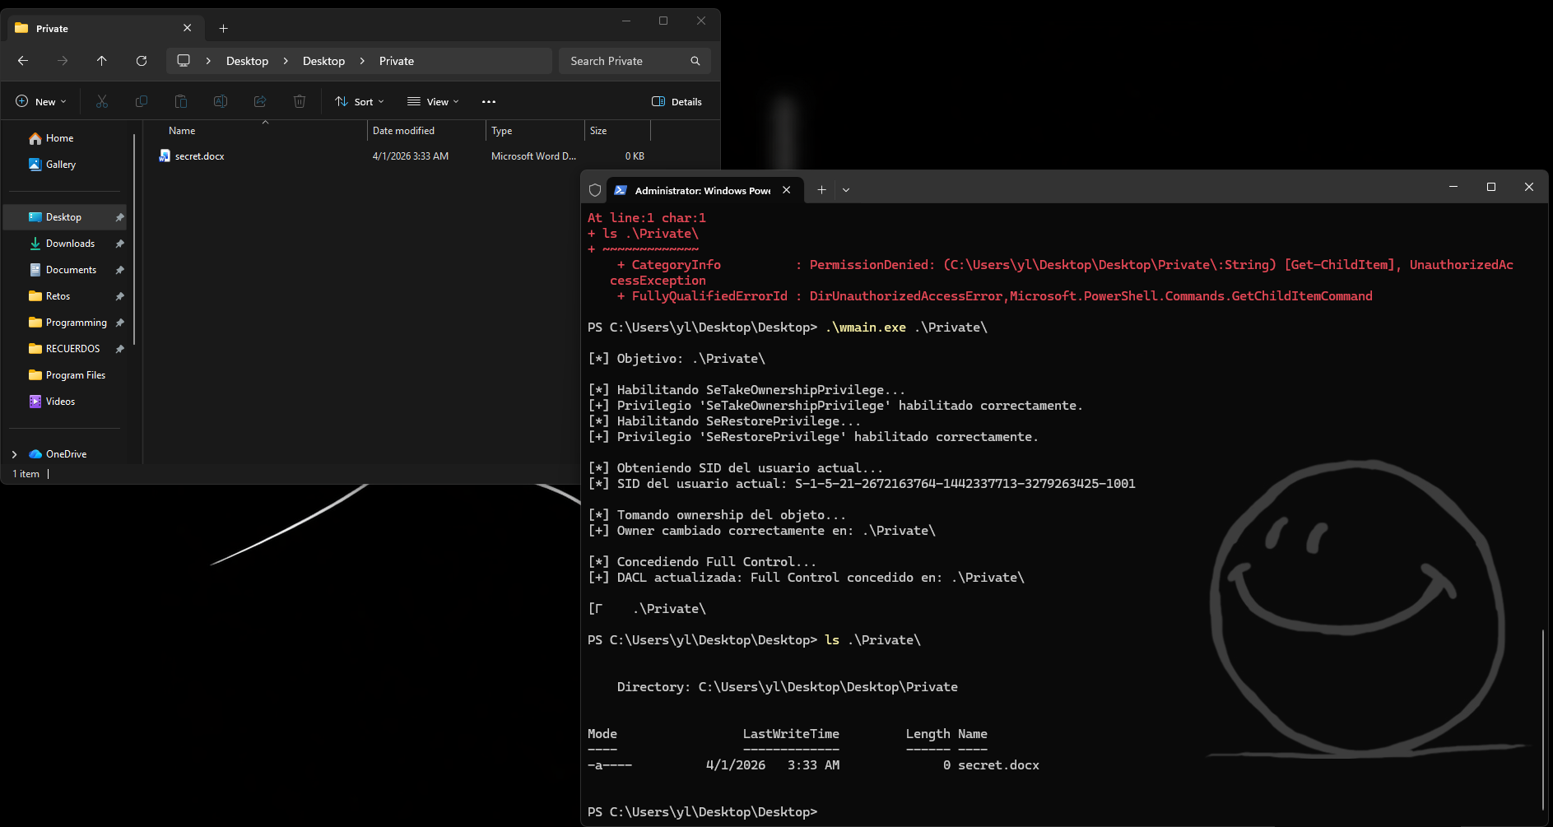This screenshot has height=827, width=1553.
Task: Open the Sort options dropdown
Action: click(x=360, y=101)
